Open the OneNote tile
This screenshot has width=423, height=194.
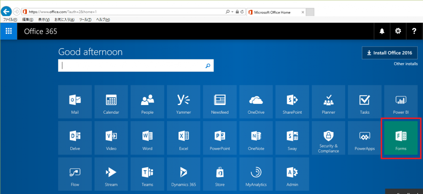[256, 138]
